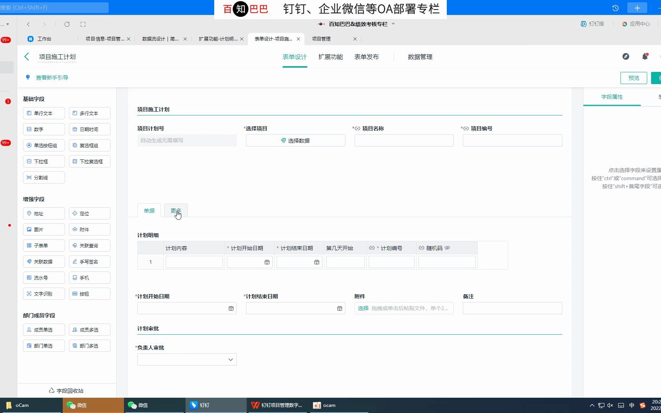Open 应用中心 in the top bar

coord(636,24)
